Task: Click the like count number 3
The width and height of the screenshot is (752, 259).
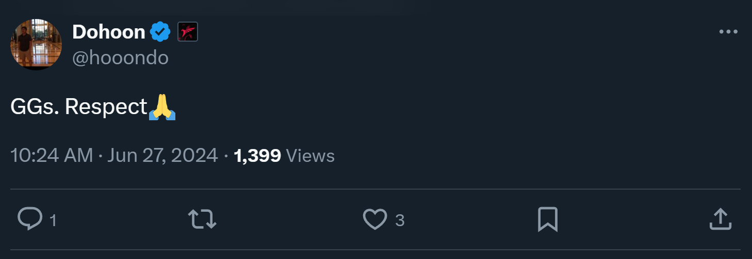Action: [x=400, y=221]
